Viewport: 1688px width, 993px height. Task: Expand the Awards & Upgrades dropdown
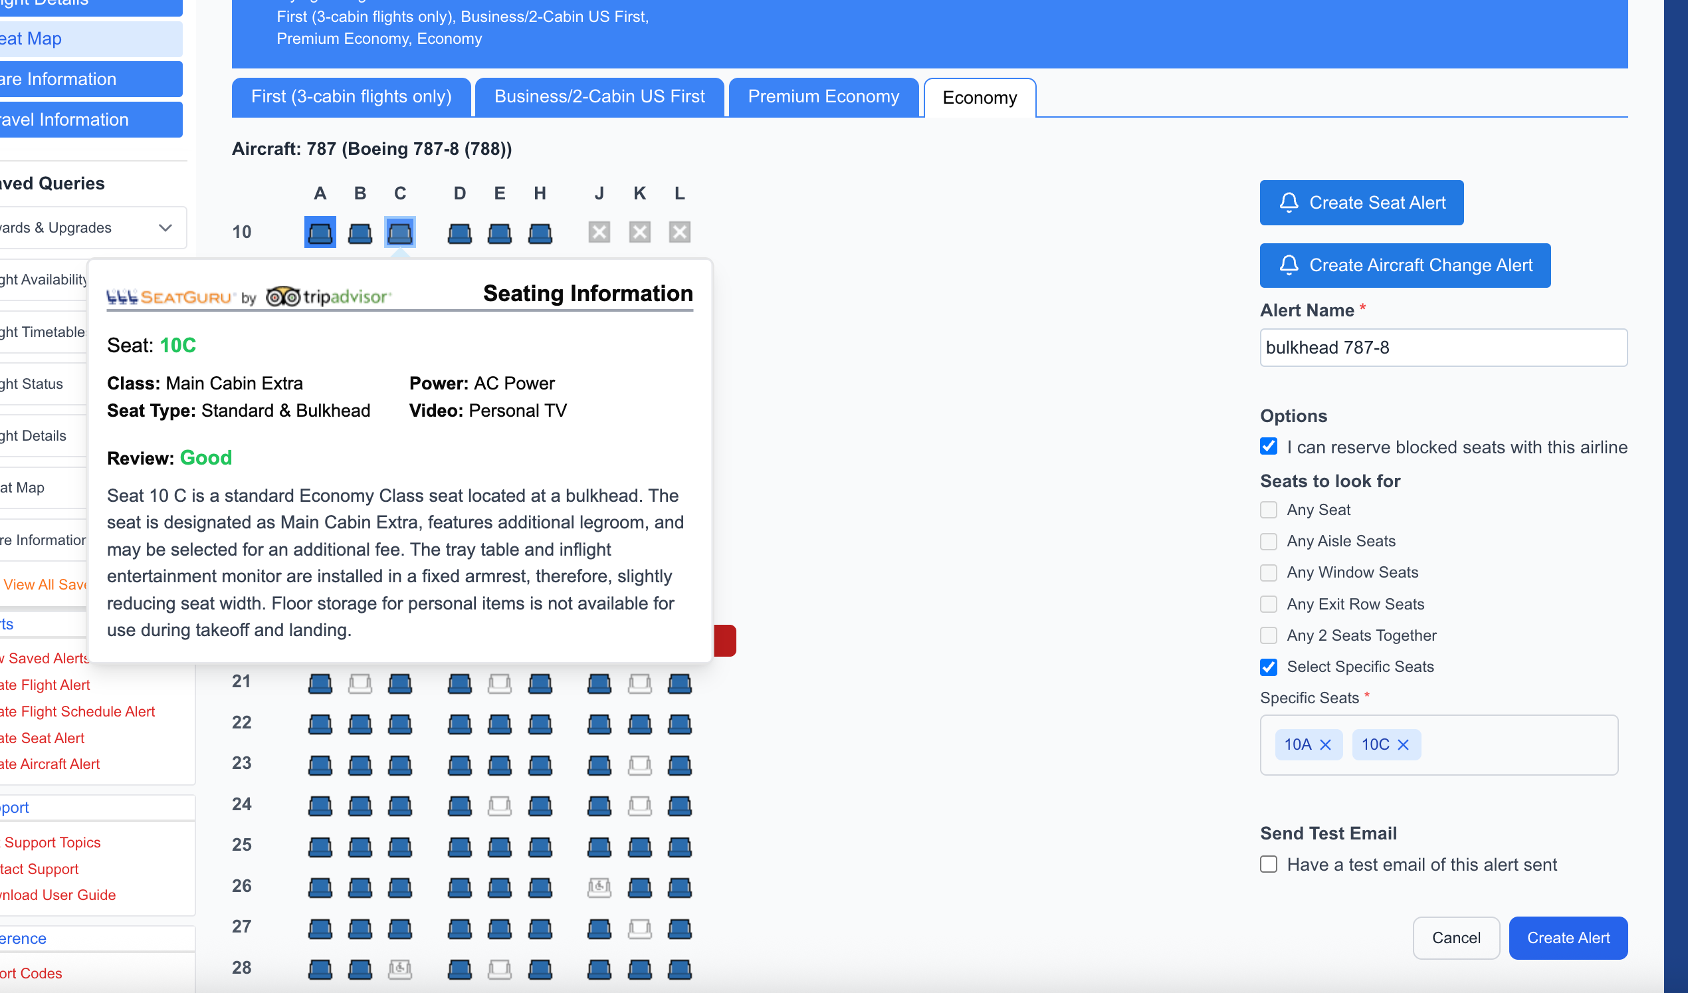[165, 228]
